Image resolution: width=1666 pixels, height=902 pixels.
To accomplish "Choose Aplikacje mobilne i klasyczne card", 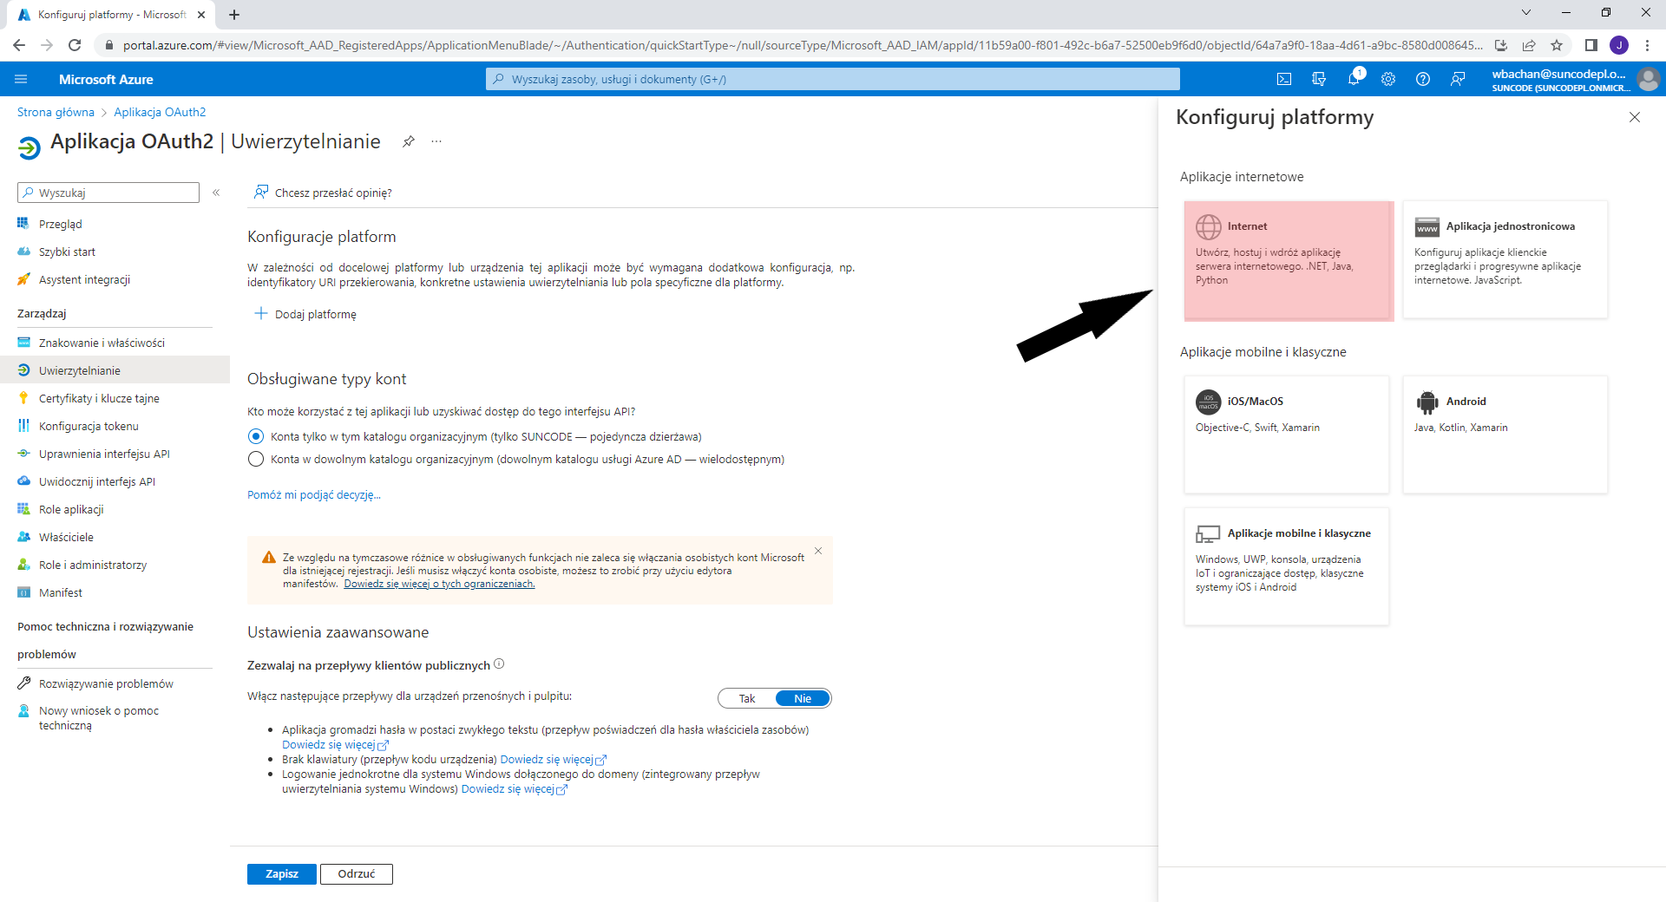I will click(x=1287, y=566).
